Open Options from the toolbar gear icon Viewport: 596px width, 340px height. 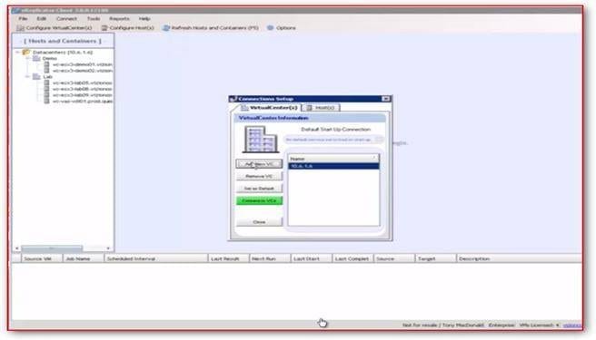tap(270, 28)
